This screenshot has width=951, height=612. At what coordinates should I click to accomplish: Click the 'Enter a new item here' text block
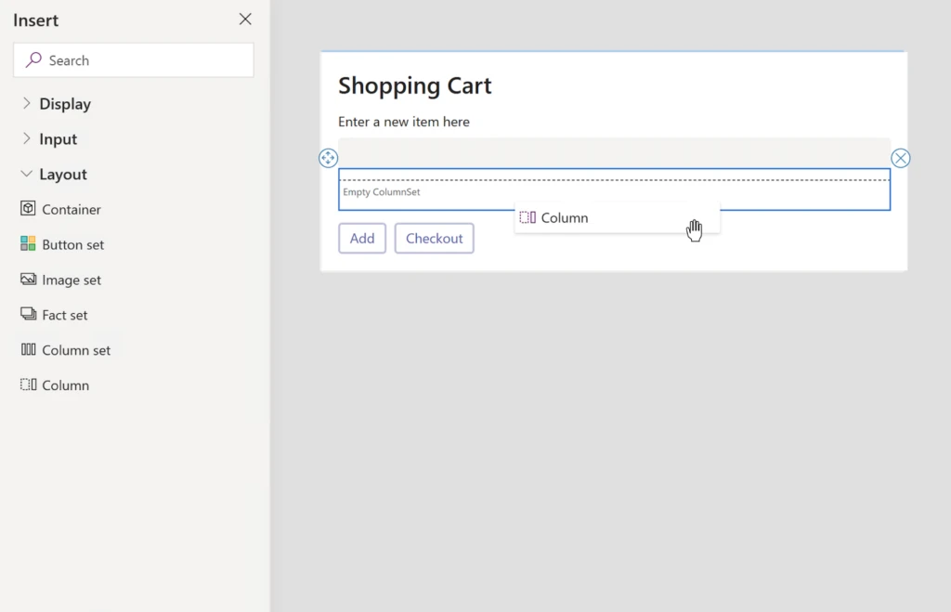[x=404, y=122]
